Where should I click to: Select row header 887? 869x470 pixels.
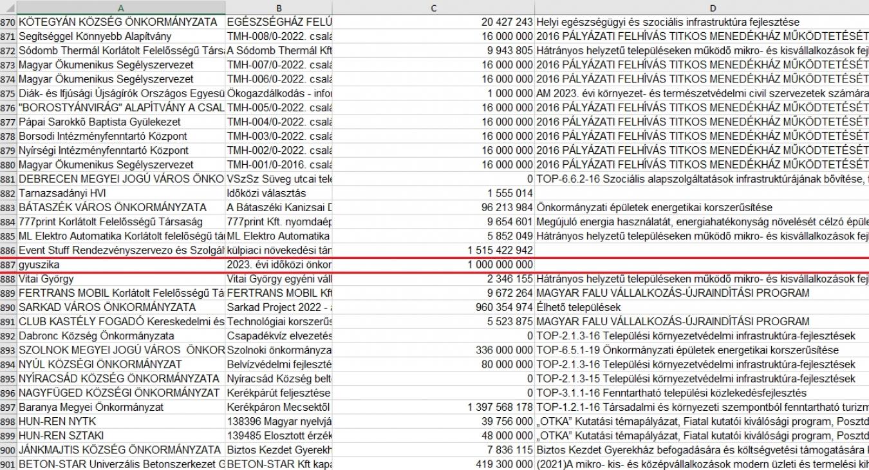tap(8, 265)
